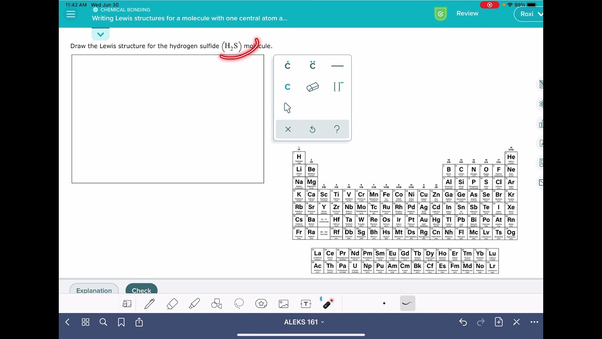Add a new page
602x339 pixels.
click(x=499, y=322)
